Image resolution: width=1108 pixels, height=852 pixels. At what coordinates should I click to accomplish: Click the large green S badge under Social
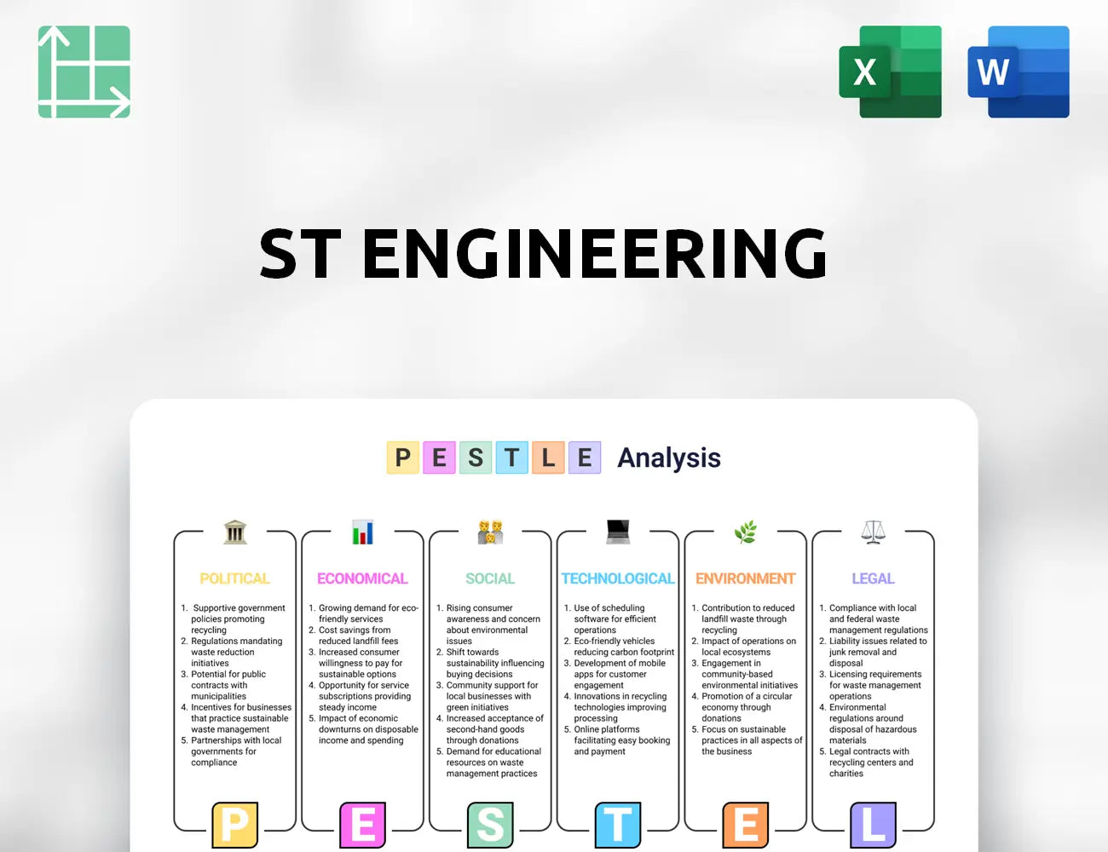point(490,825)
